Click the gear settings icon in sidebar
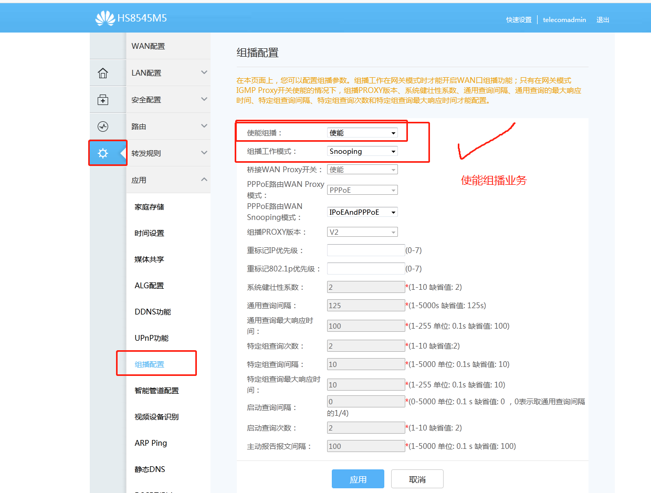This screenshot has height=493, width=651. pyautogui.click(x=103, y=153)
